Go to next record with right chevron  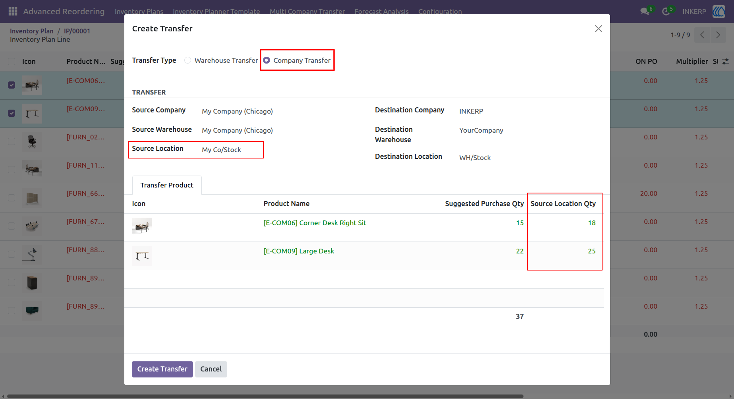[718, 35]
